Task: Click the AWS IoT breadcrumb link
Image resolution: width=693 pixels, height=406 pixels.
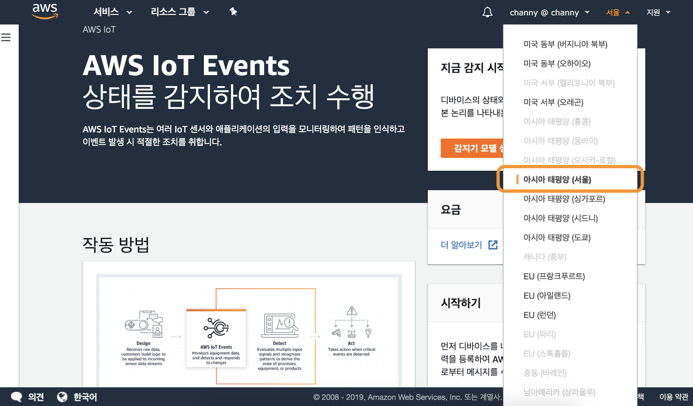Action: pyautogui.click(x=99, y=30)
